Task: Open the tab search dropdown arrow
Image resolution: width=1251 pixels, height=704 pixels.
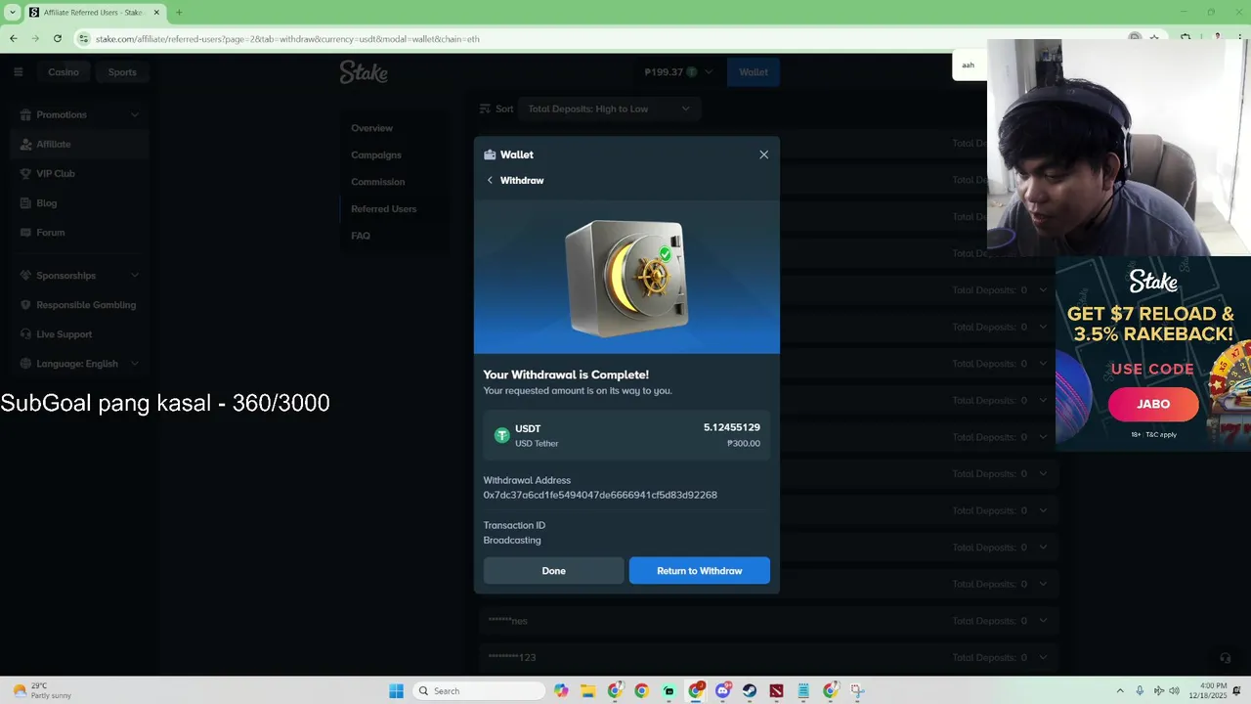Action: 12,13
